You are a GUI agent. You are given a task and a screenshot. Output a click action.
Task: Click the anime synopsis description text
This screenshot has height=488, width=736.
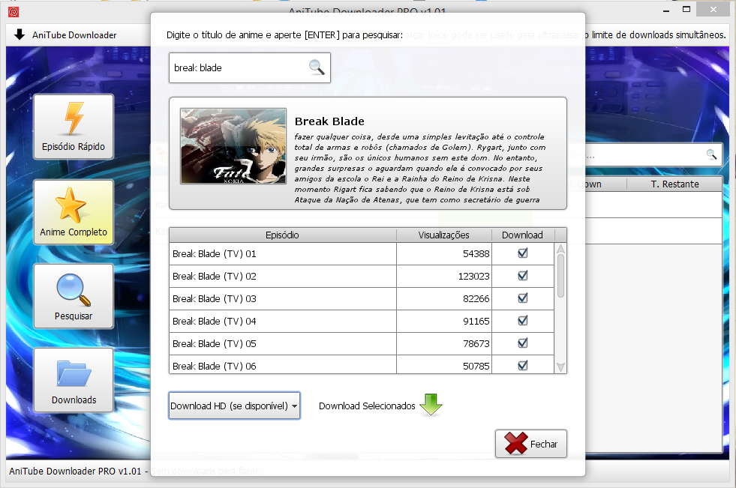(419, 169)
